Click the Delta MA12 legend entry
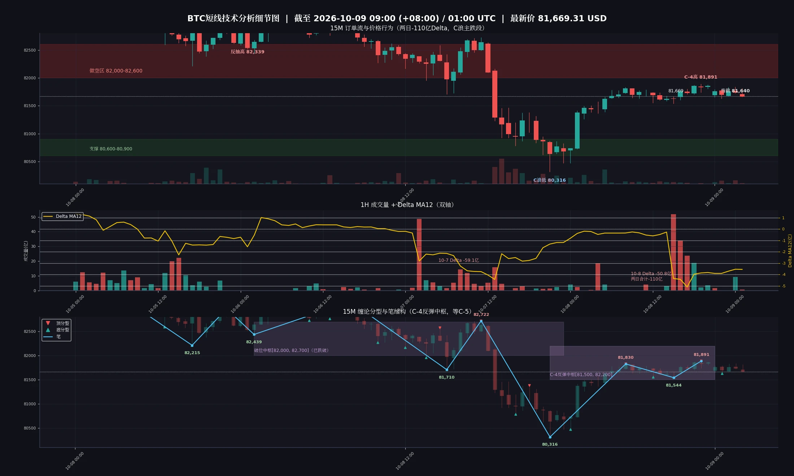 point(63,216)
